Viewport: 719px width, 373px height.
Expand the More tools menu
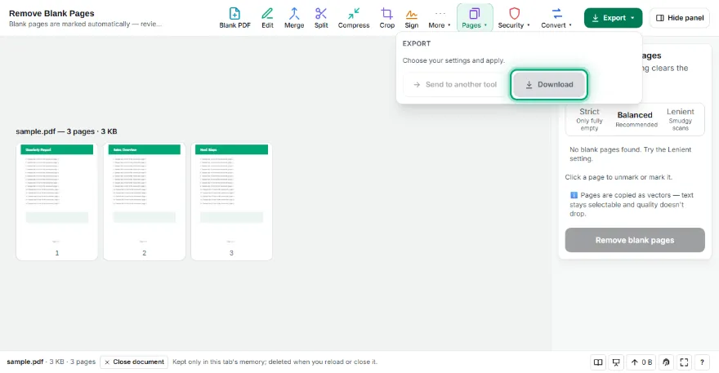pyautogui.click(x=440, y=18)
